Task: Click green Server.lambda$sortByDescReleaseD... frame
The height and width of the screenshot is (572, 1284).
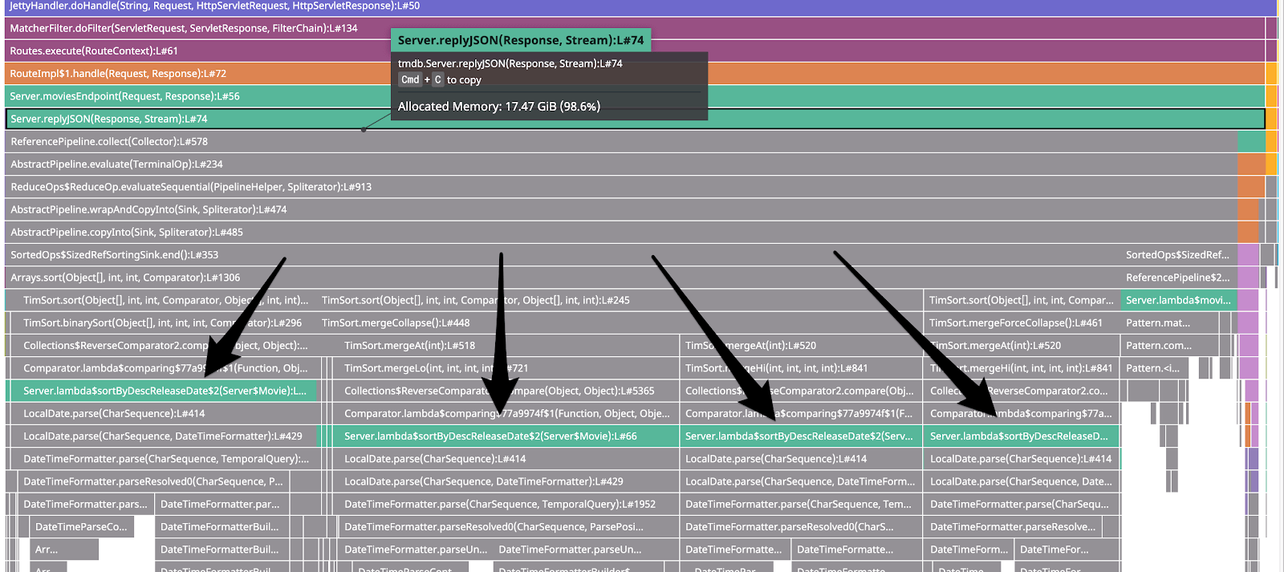Action: coord(1022,436)
